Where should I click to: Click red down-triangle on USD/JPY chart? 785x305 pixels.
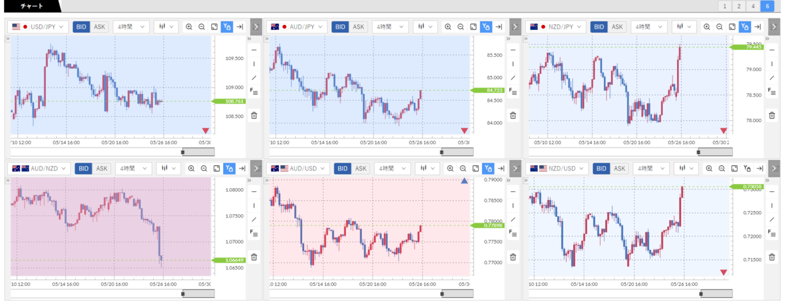(205, 131)
